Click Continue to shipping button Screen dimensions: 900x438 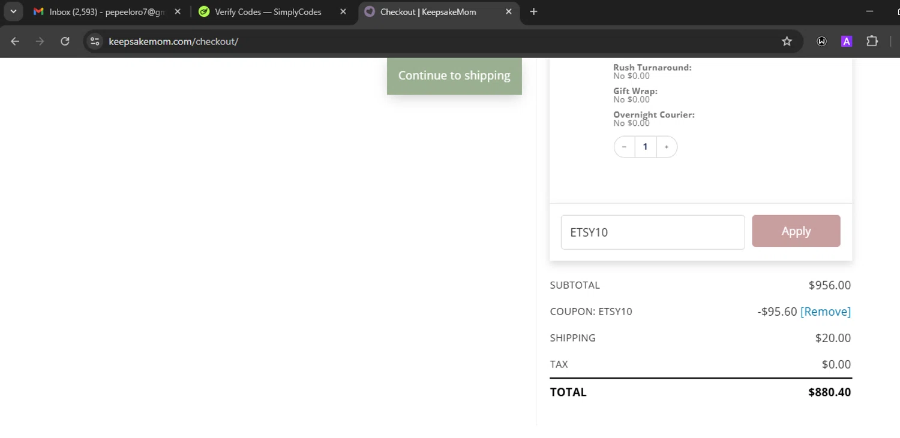(x=454, y=75)
